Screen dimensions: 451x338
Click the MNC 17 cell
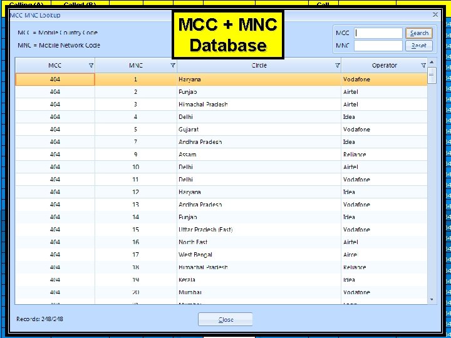[136, 254]
